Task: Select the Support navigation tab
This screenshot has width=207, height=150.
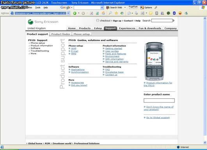Action: [111, 28]
